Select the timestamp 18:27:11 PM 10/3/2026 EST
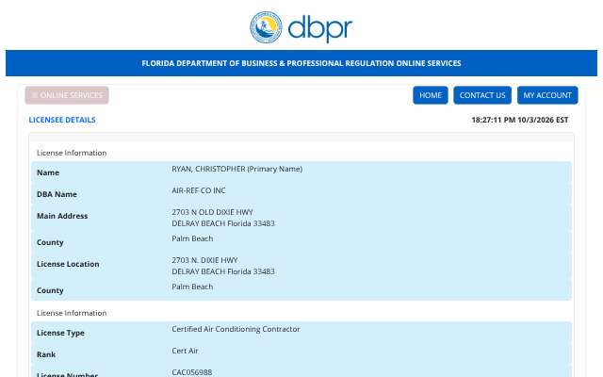This screenshot has width=603, height=377. pos(519,120)
